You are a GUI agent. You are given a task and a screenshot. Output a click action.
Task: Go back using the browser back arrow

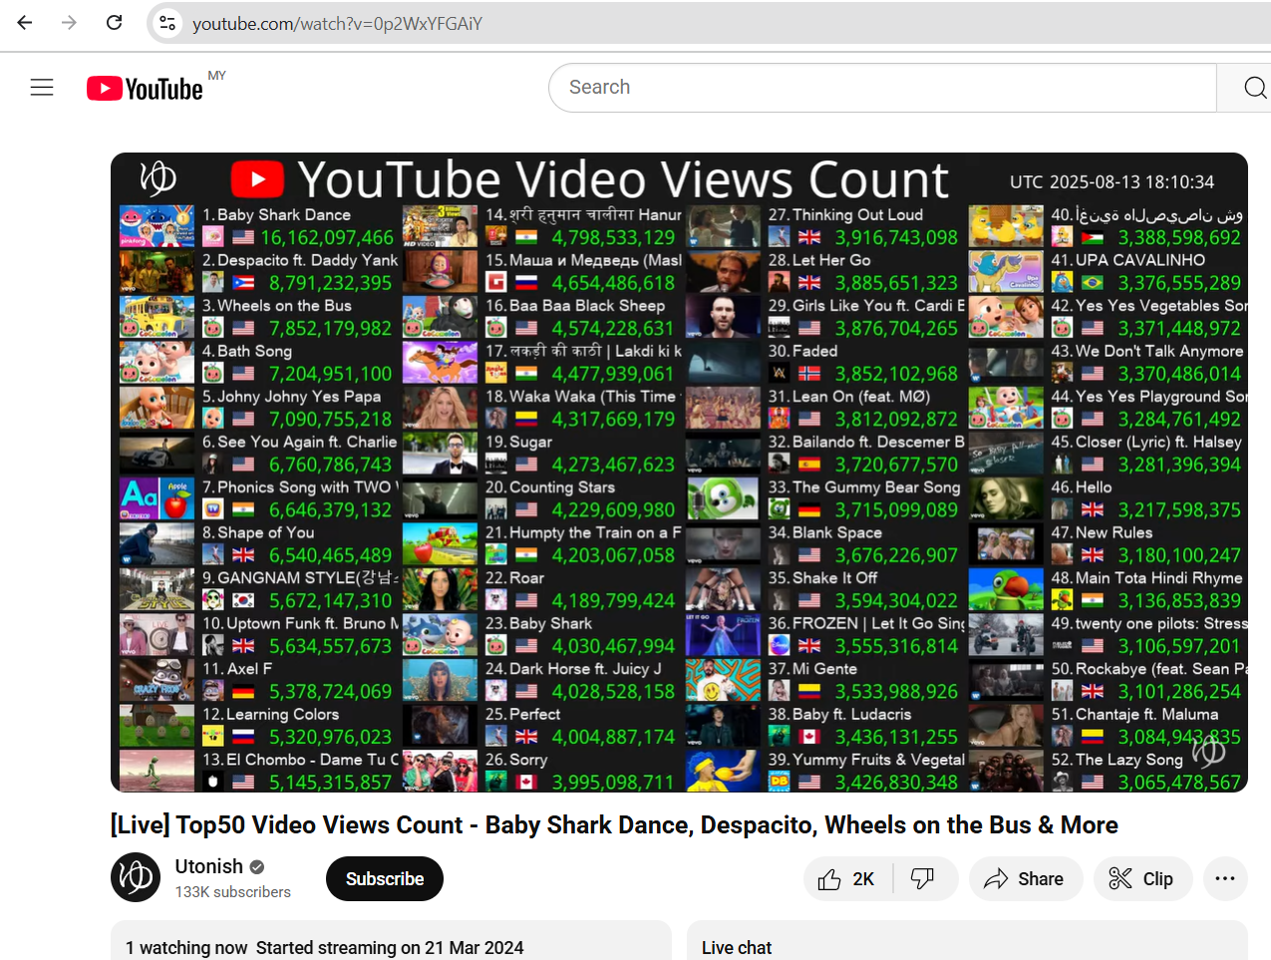(25, 23)
